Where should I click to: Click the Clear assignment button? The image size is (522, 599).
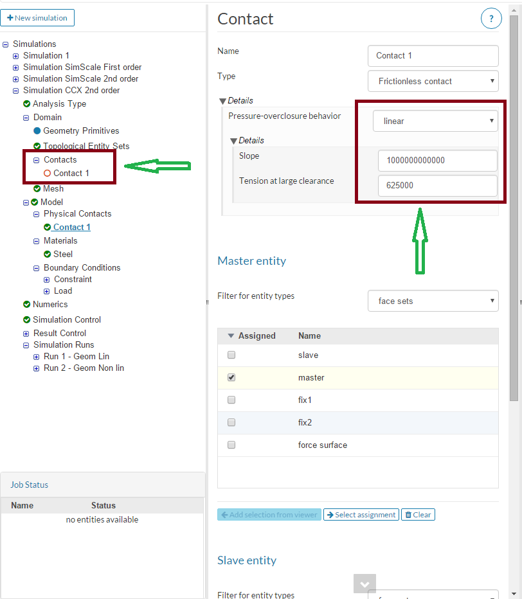point(418,515)
